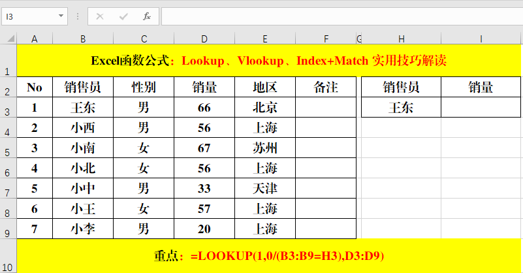Click cell B3 containing 王东
Viewport: 523px width, 273px height.
pos(83,108)
